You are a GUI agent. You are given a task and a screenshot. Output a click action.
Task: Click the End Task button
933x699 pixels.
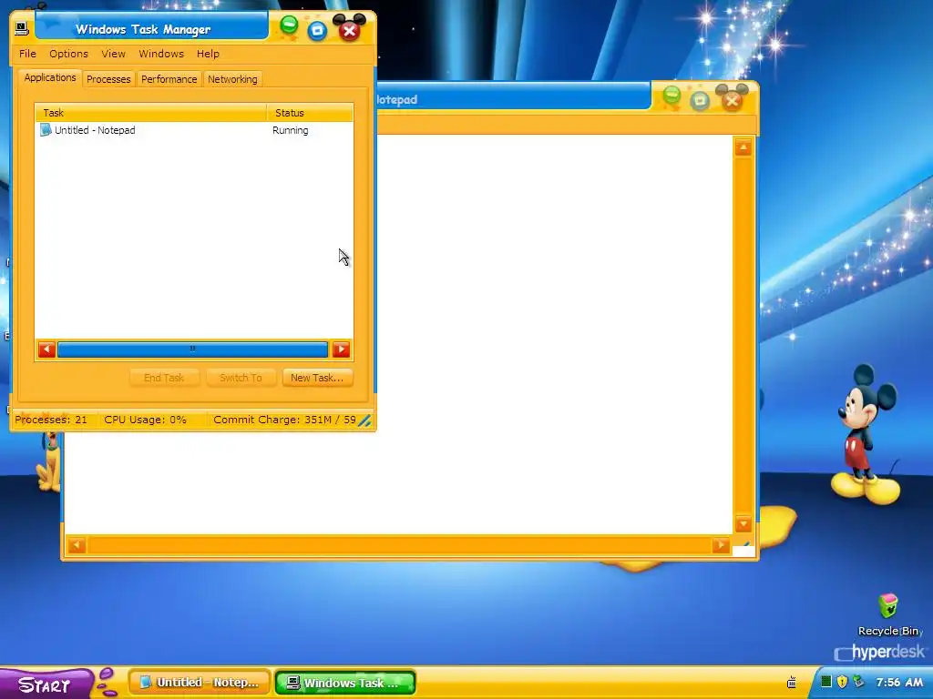click(x=164, y=378)
